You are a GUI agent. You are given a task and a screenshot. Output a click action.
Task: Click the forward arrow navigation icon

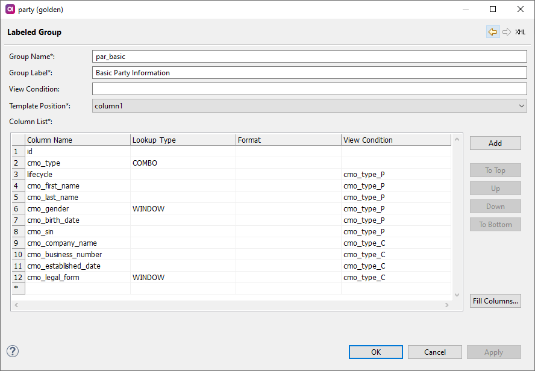tap(507, 32)
